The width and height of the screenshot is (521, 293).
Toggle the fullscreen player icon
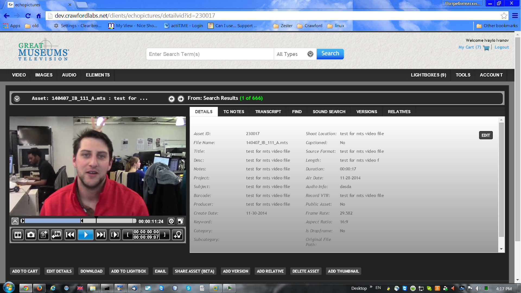point(180,221)
